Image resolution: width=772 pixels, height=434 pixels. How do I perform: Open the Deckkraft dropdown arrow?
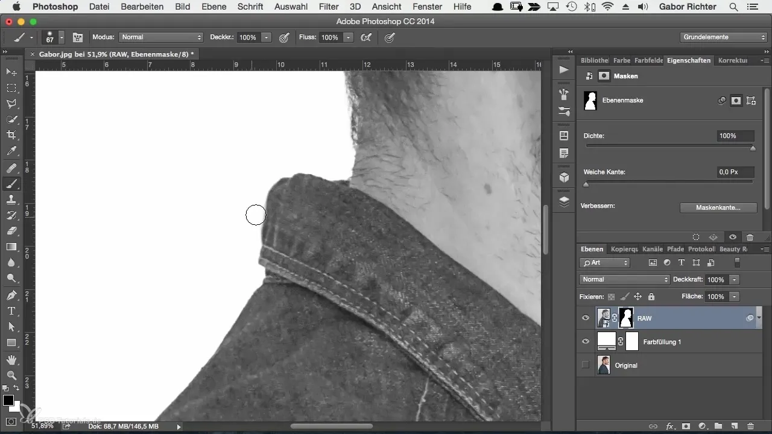[x=734, y=280]
